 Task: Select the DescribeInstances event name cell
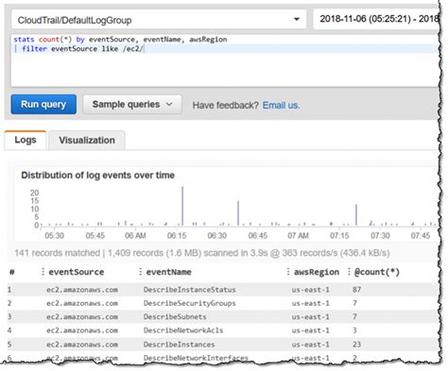click(x=179, y=345)
